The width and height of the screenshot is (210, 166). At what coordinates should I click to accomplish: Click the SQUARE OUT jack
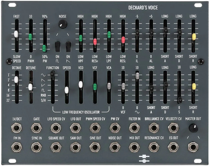pyautogui.click(x=56, y=147)
